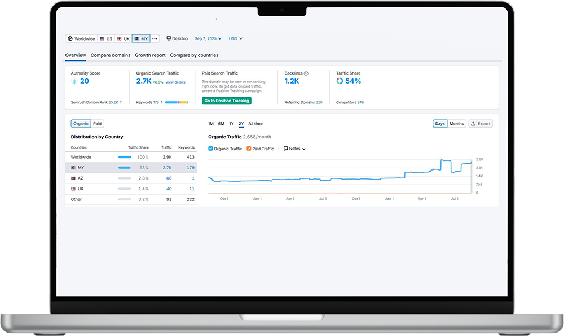Expand the USD currency dropdown
This screenshot has height=336, width=564.
coord(235,39)
